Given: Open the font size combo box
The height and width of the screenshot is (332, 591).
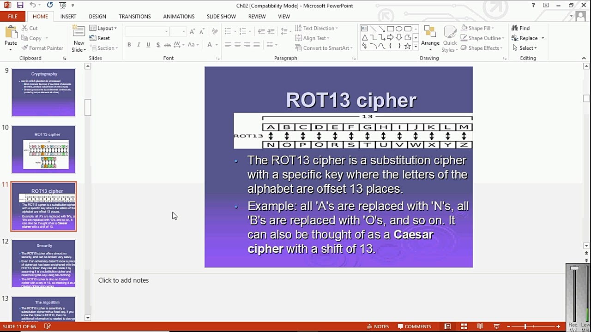Looking at the screenshot, I should pos(178,31).
